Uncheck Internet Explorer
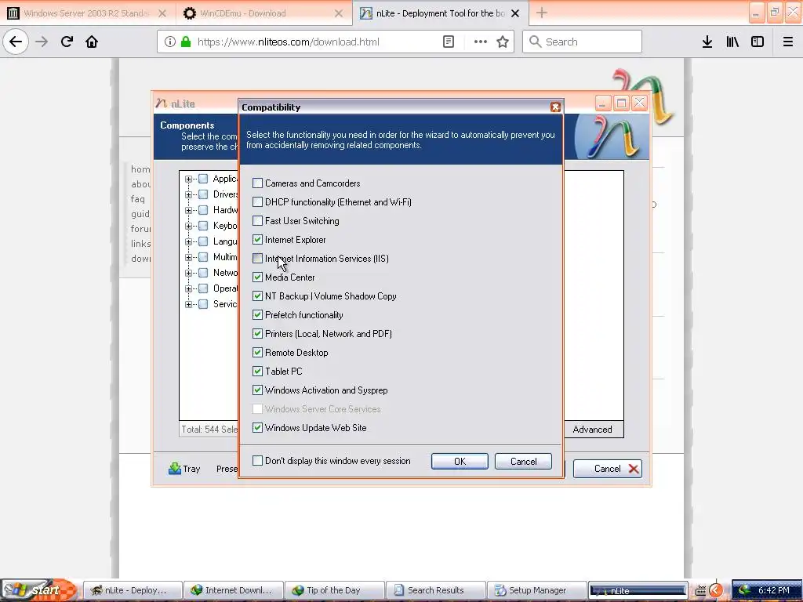The image size is (803, 602). coord(257,239)
